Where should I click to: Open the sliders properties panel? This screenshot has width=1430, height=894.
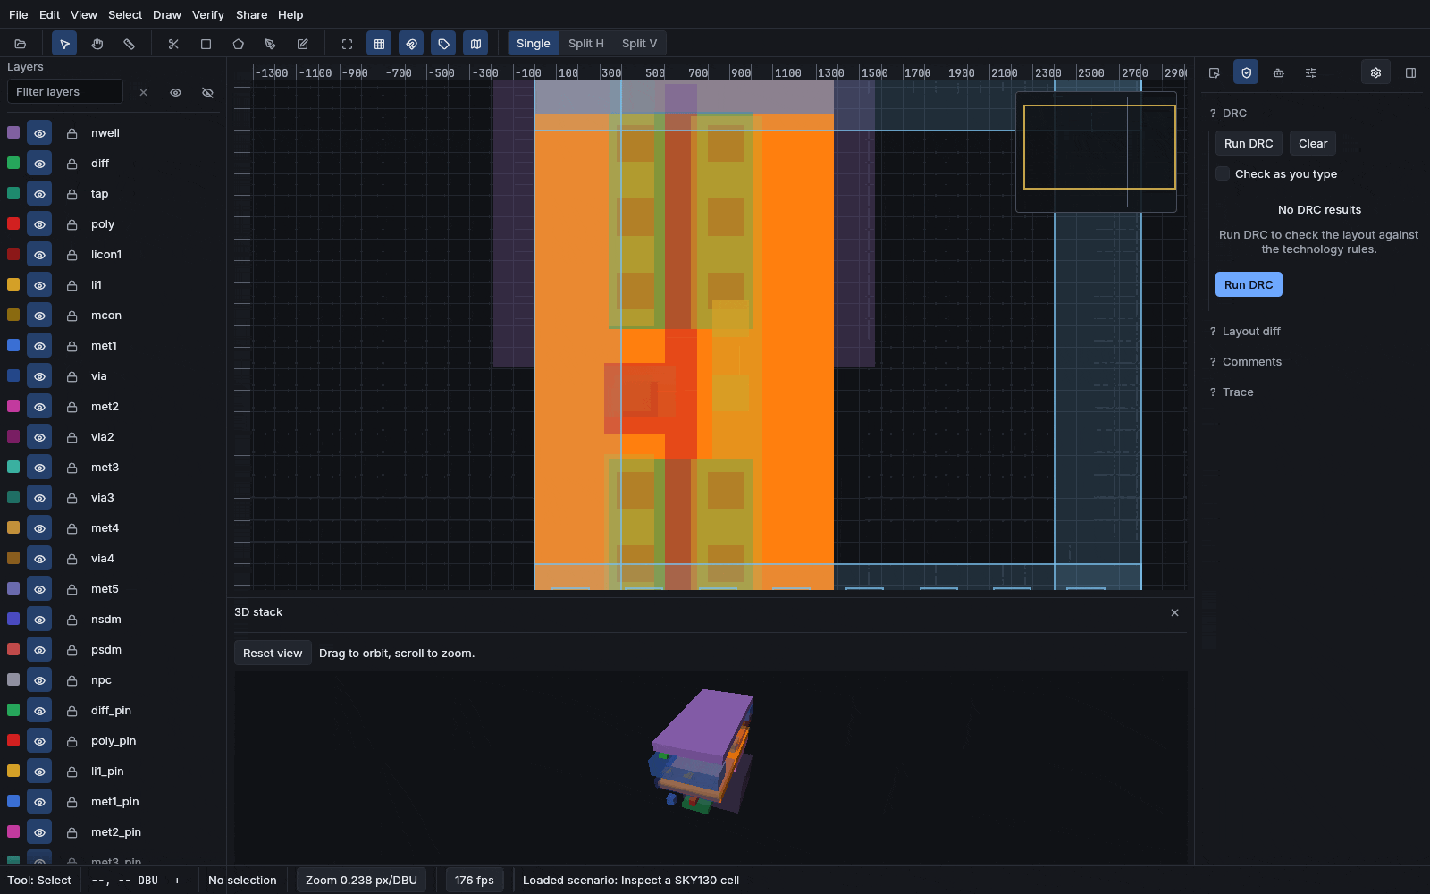pyautogui.click(x=1311, y=73)
